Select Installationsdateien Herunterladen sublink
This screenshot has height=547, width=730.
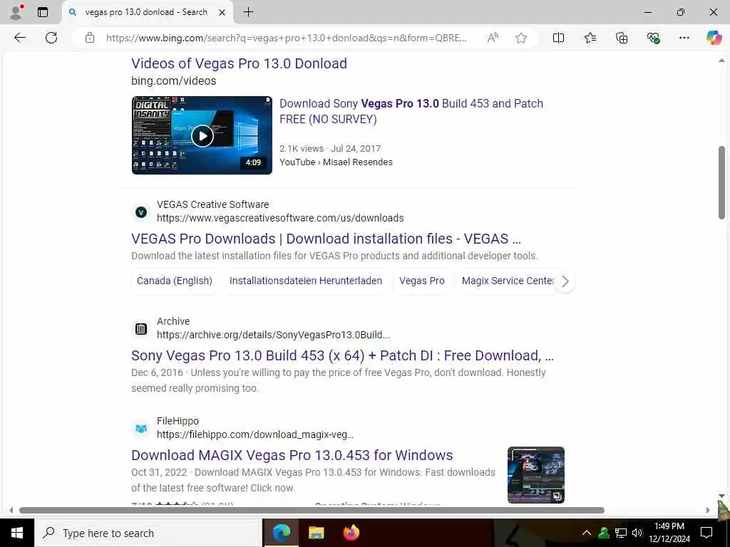(x=306, y=281)
